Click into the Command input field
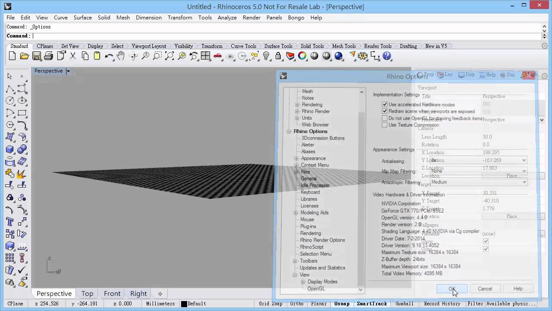Screen dimensions: 552x311 (285, 36)
